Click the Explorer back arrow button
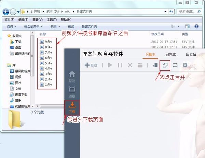The height and width of the screenshot is (158, 205). [x=6, y=12]
